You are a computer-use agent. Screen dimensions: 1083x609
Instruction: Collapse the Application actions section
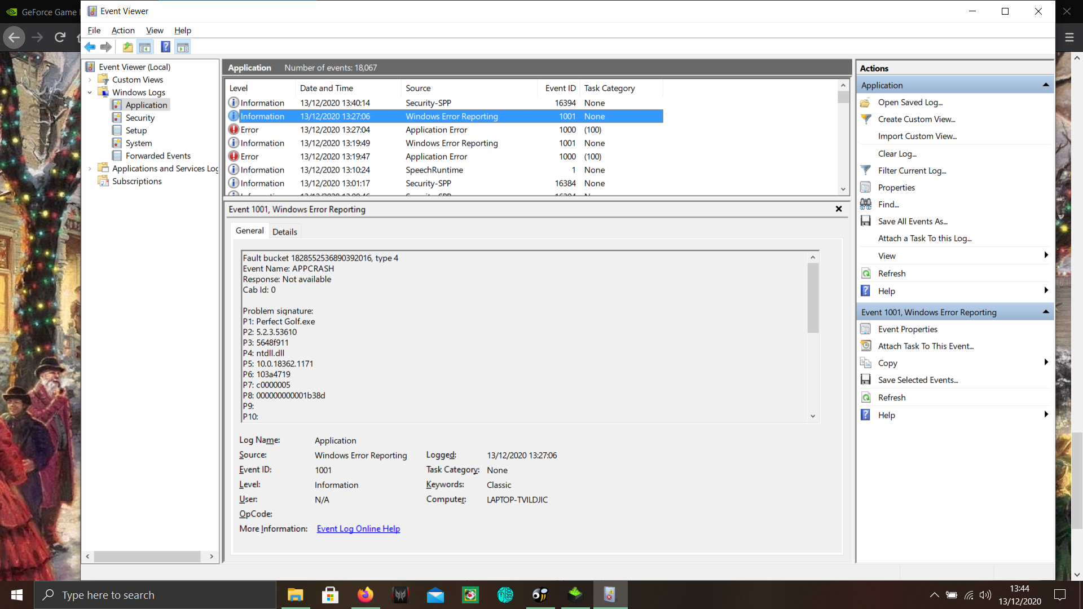coord(1046,85)
